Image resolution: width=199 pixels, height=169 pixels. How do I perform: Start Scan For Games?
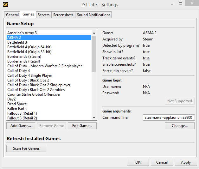26,148
